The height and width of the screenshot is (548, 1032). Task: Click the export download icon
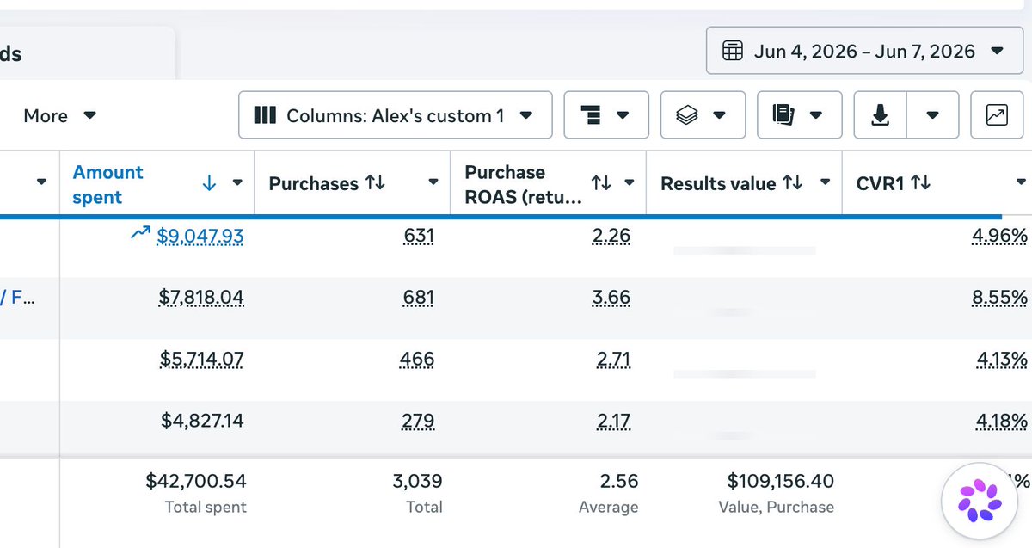(x=880, y=115)
